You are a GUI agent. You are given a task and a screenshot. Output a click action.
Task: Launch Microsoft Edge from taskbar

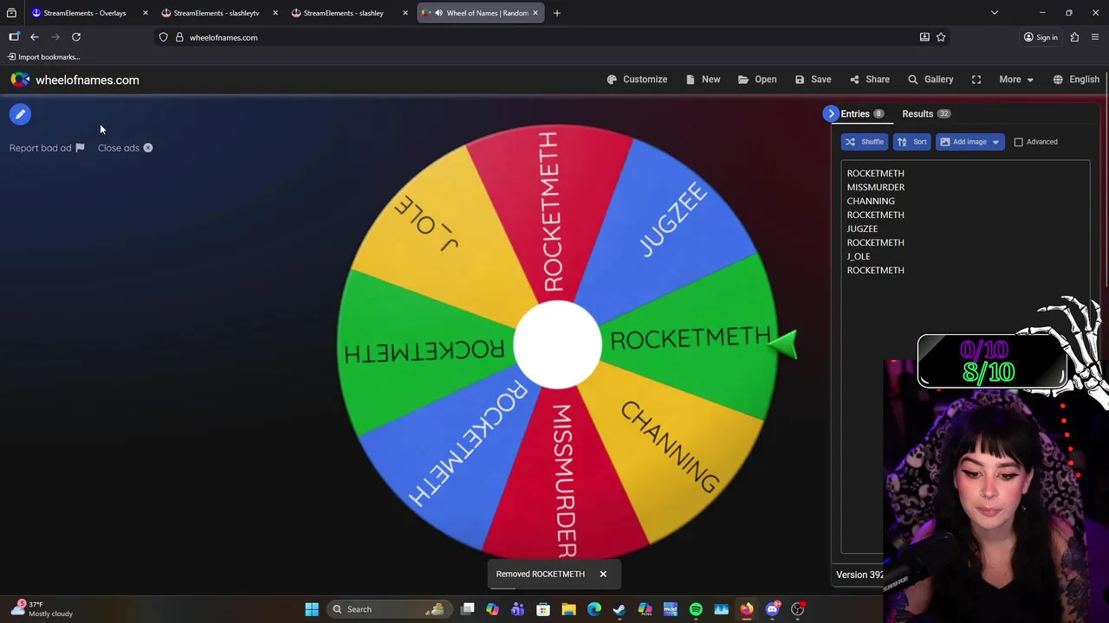[593, 609]
